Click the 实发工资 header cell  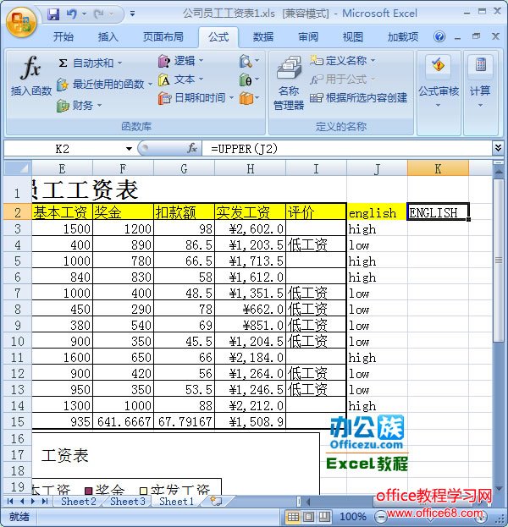pos(250,212)
